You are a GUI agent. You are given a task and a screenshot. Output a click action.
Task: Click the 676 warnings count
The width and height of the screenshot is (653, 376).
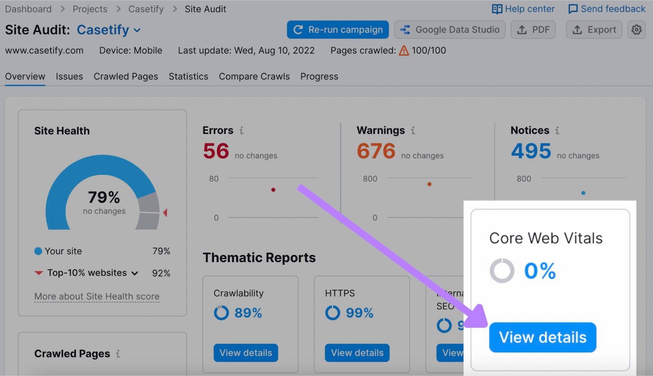coord(376,151)
